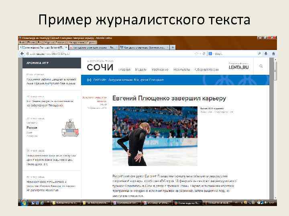
Task: Click the ОНЛАЙН broadcast icon in the blue bar
Action: click(x=89, y=80)
